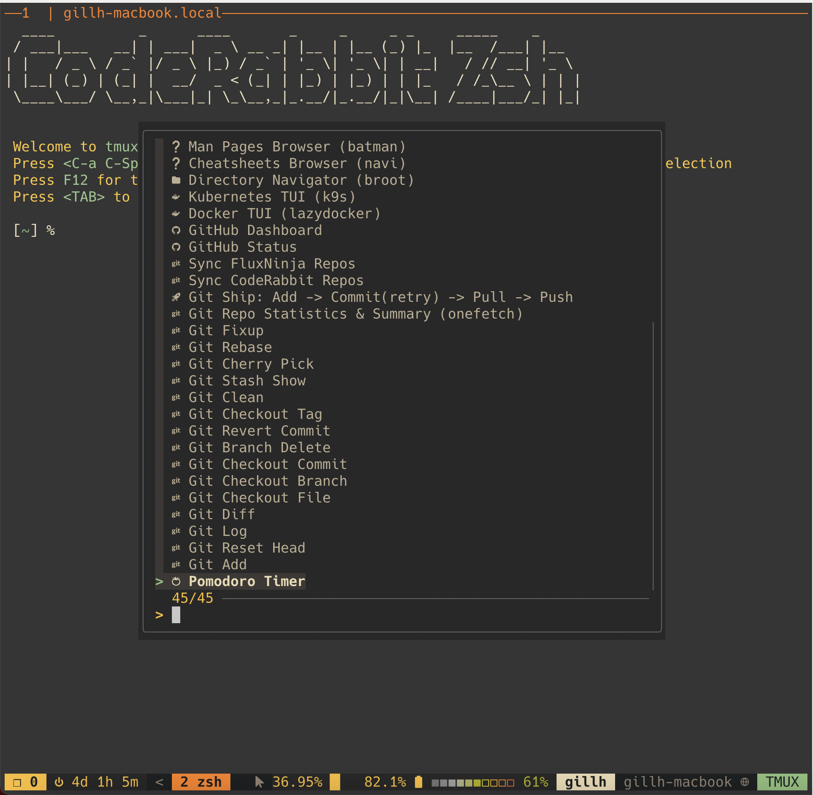This screenshot has width=813, height=795.
Task: Click the [~] % shell prompt
Action: pyautogui.click(x=34, y=230)
